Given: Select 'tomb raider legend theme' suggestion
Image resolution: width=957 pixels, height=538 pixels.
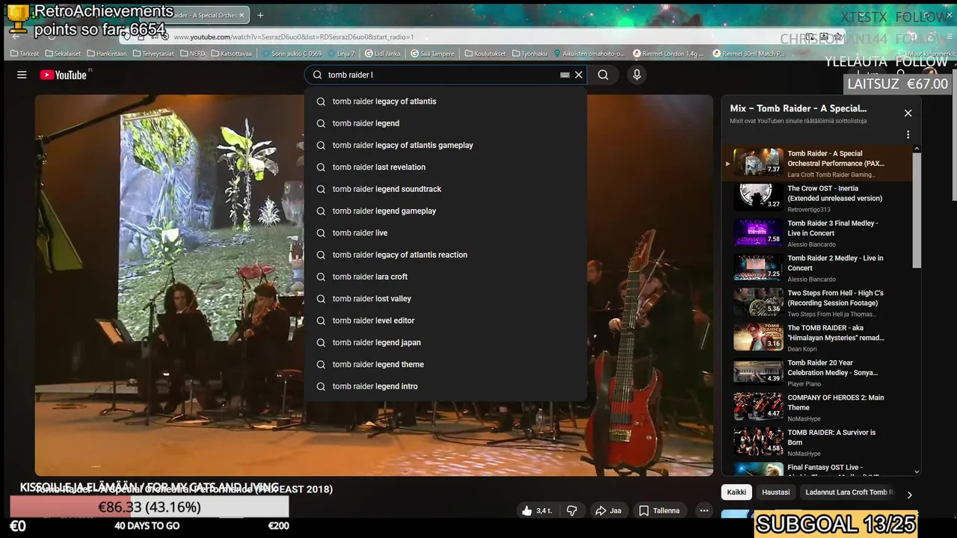Looking at the screenshot, I should [446, 365].
